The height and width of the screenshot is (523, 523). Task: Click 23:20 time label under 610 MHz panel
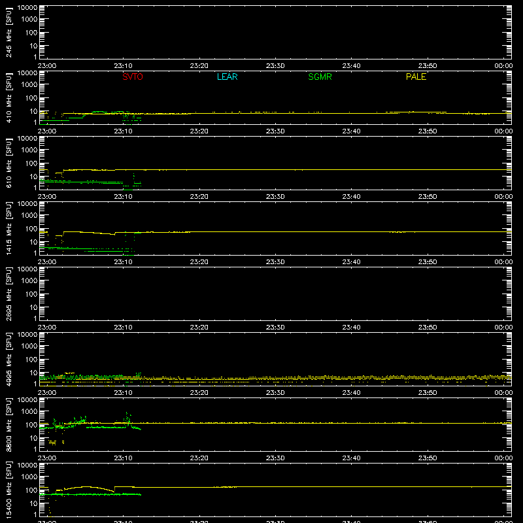pos(199,197)
